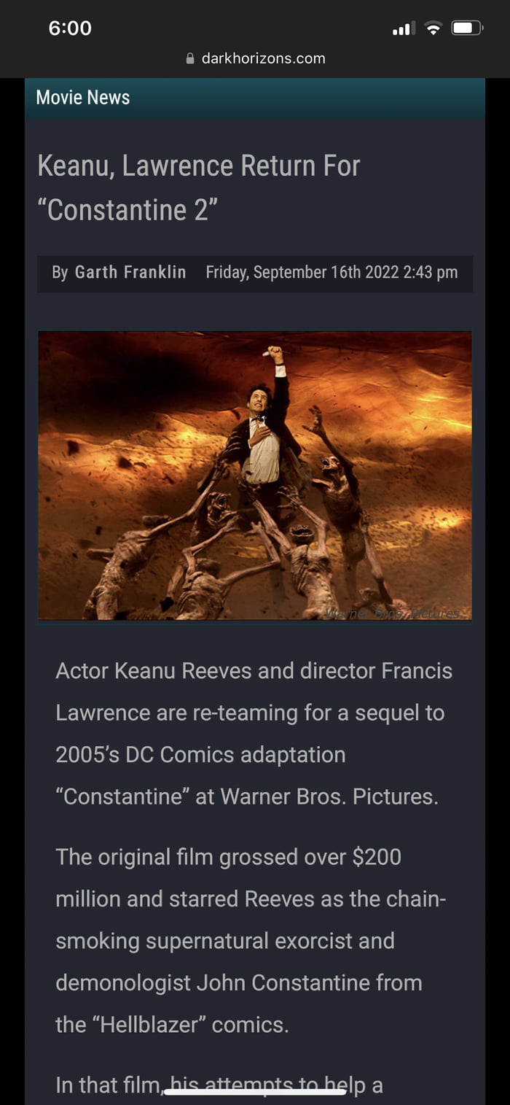Tap the home indicator bar at bottom
This screenshot has width=510, height=1105.
coord(255,1092)
